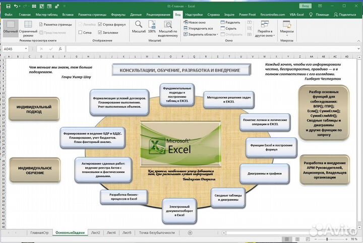363x243 pixels.
Task: Click the Tell me (Помощн) lightbulb search
Action: (319, 14)
